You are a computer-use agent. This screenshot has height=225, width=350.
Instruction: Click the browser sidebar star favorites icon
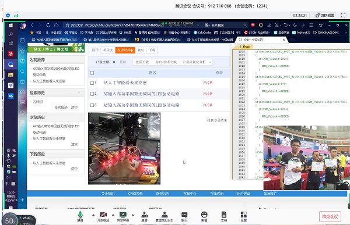pyautogui.click(x=22, y=51)
